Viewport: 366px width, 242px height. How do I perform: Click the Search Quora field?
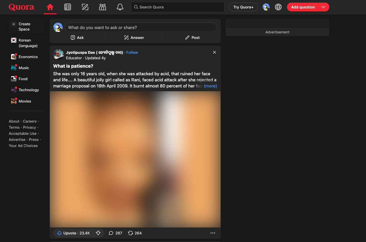point(178,7)
